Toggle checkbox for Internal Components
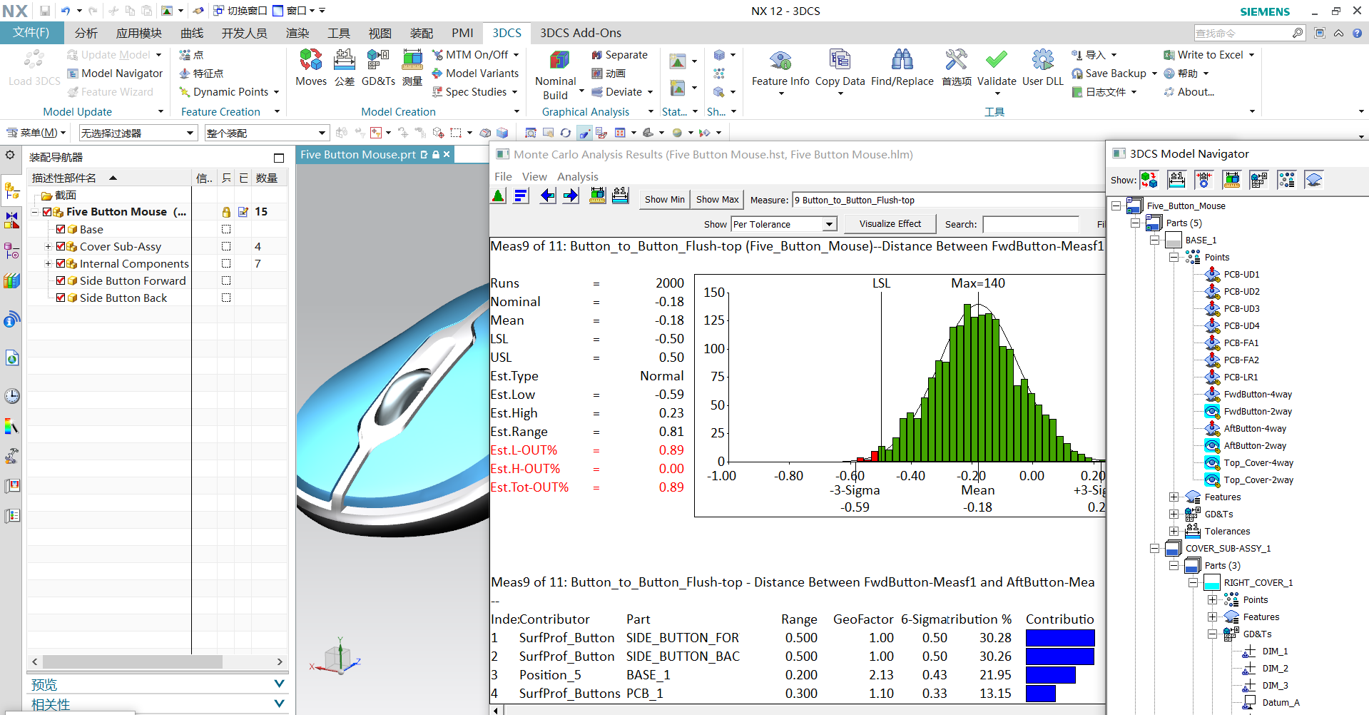This screenshot has height=715, width=1369. [61, 263]
